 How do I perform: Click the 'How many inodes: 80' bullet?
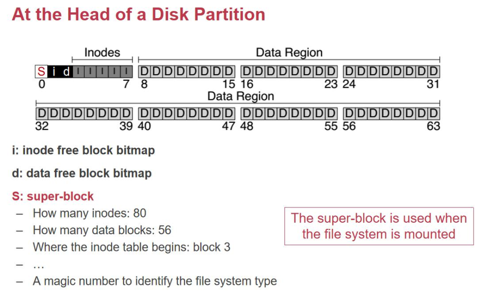[90, 213]
